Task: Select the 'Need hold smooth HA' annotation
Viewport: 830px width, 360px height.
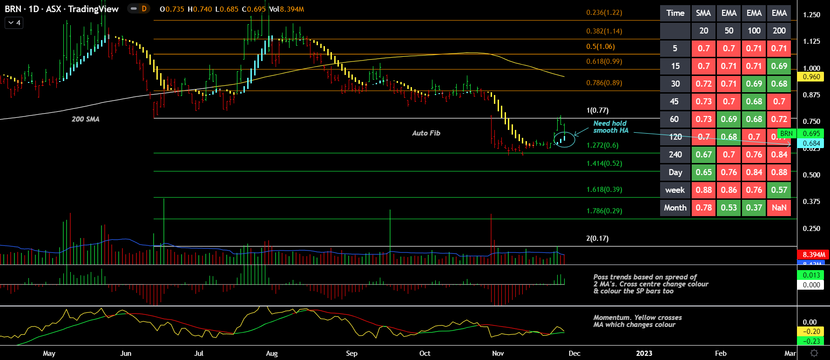Action: [610, 127]
